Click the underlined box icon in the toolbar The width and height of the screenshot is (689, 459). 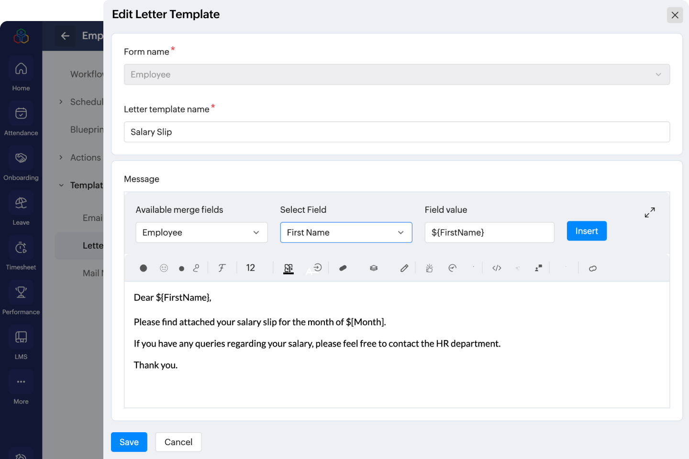(x=289, y=269)
